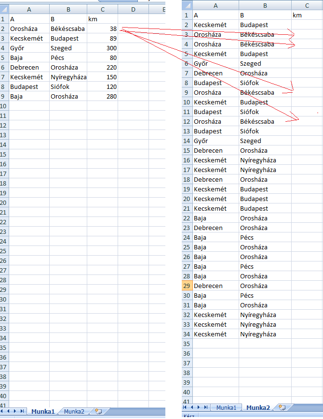The image size is (323, 419).
Task: Click last-sheet navigation arrow in left pane
Action: point(22,411)
